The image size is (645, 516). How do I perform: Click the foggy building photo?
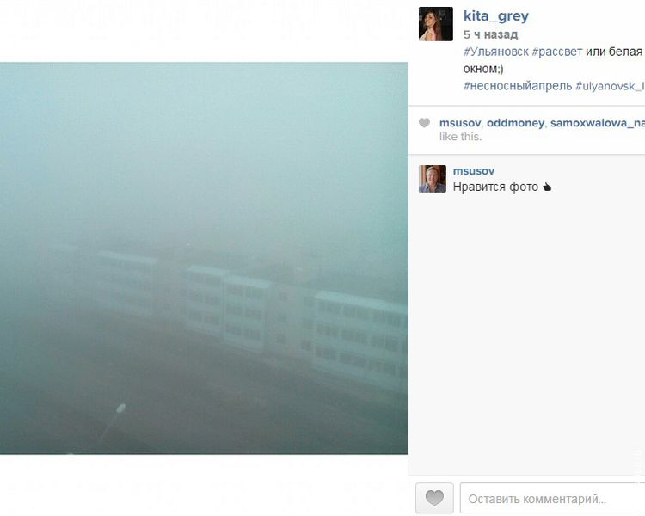pyautogui.click(x=204, y=258)
